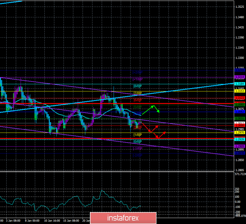Click the -100 indicator scale value
This screenshot has width=246, height=224.
coord(237,207)
